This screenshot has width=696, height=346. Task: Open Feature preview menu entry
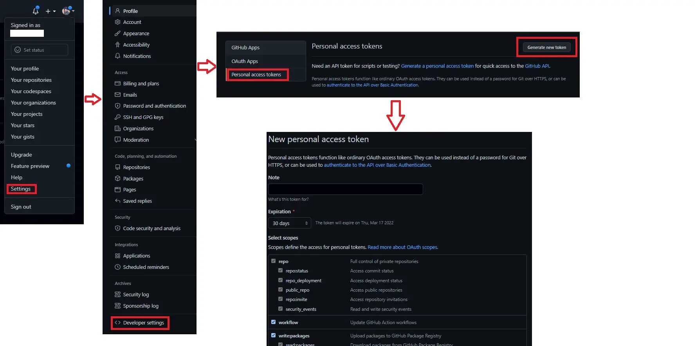(x=30, y=166)
